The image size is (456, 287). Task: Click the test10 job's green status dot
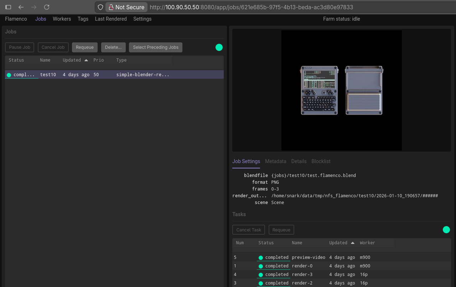pyautogui.click(x=9, y=75)
